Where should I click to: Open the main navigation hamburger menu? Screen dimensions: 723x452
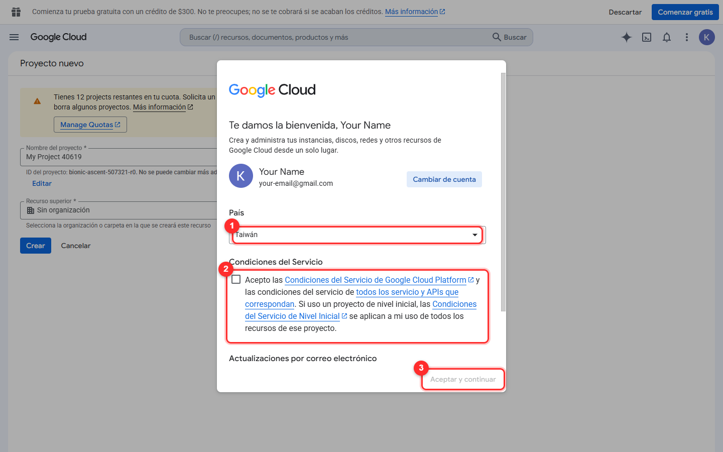[x=14, y=37]
